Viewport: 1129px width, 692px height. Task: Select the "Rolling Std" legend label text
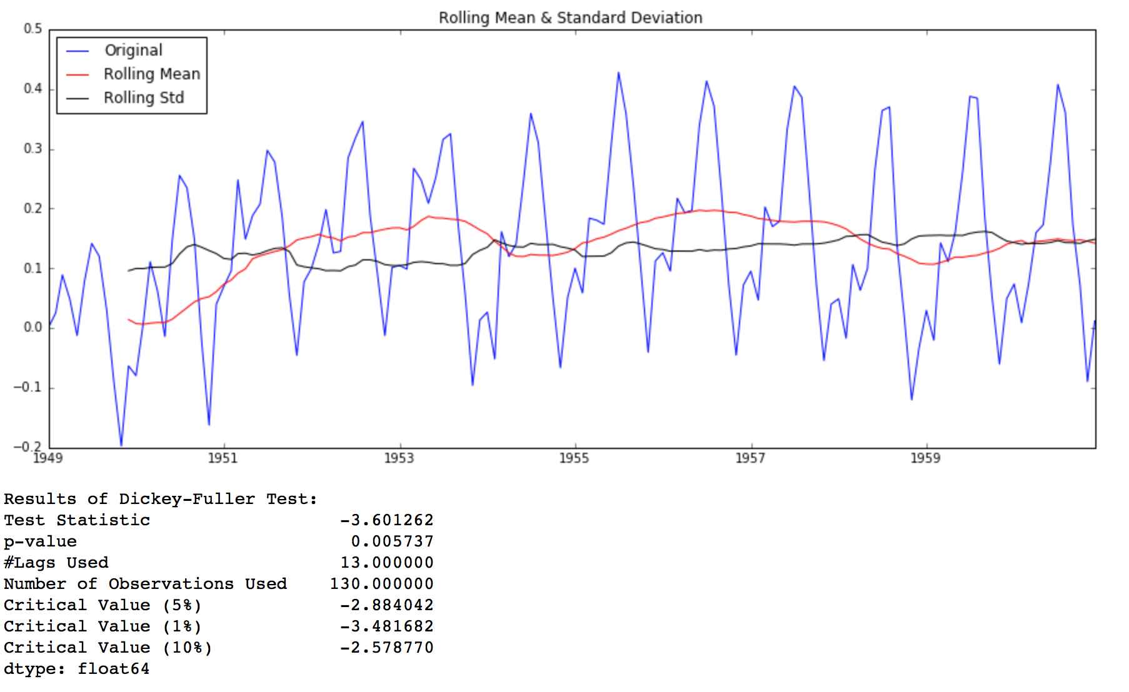pyautogui.click(x=144, y=98)
